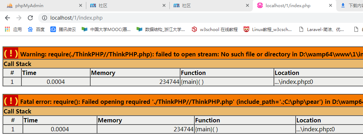Click 234744 memory cell in Fatal error table

(x=145, y=130)
